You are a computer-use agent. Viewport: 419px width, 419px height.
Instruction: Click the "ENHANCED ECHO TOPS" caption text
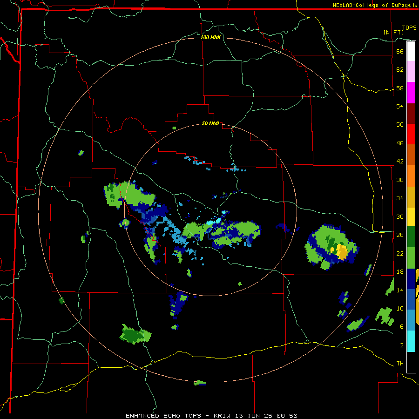coord(163,416)
